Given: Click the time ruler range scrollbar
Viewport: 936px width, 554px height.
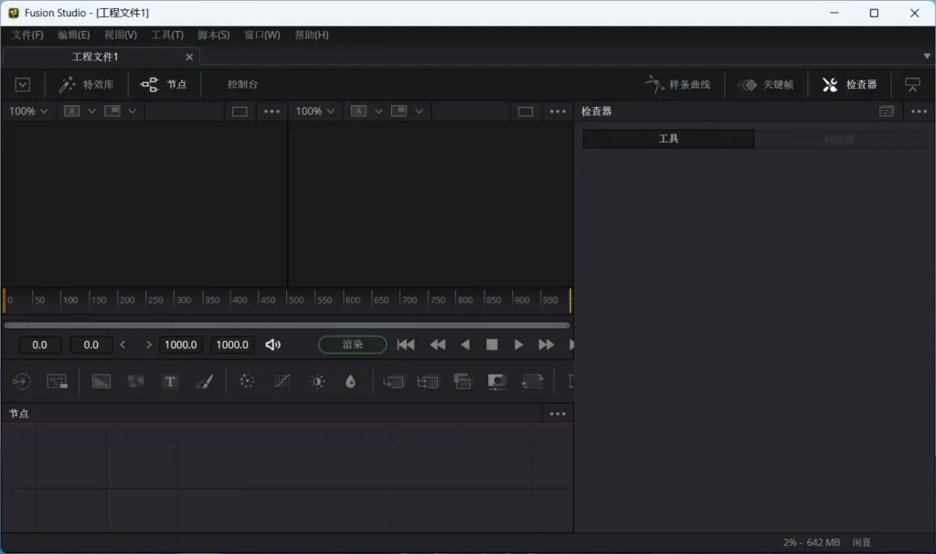Looking at the screenshot, I should [x=287, y=325].
